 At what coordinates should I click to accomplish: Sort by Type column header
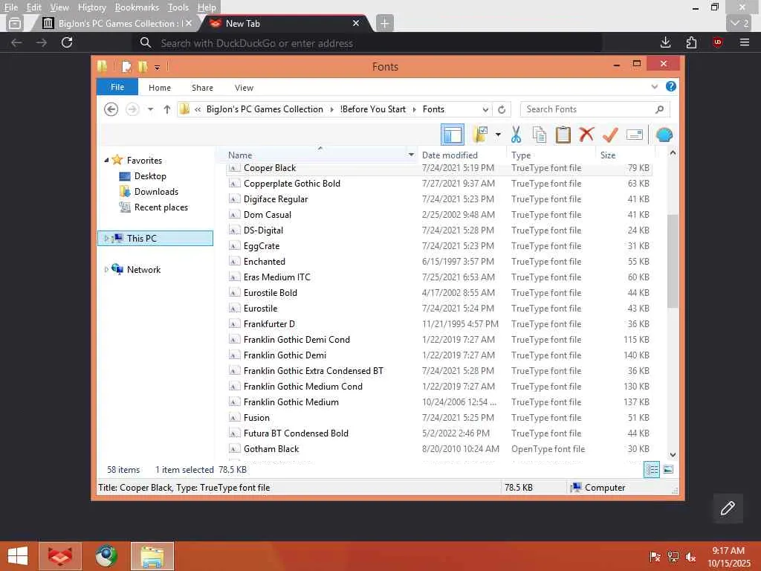551,155
